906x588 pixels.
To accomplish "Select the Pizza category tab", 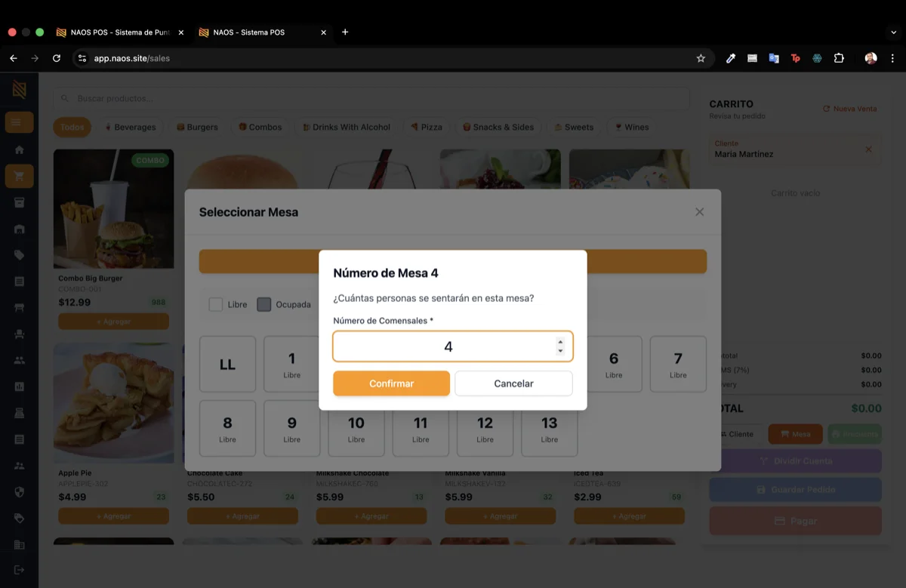I will tap(427, 127).
